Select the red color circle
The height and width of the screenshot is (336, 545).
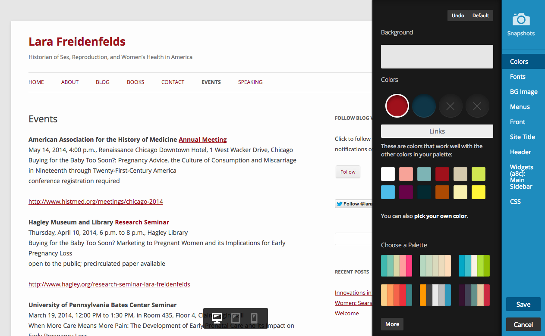click(397, 106)
